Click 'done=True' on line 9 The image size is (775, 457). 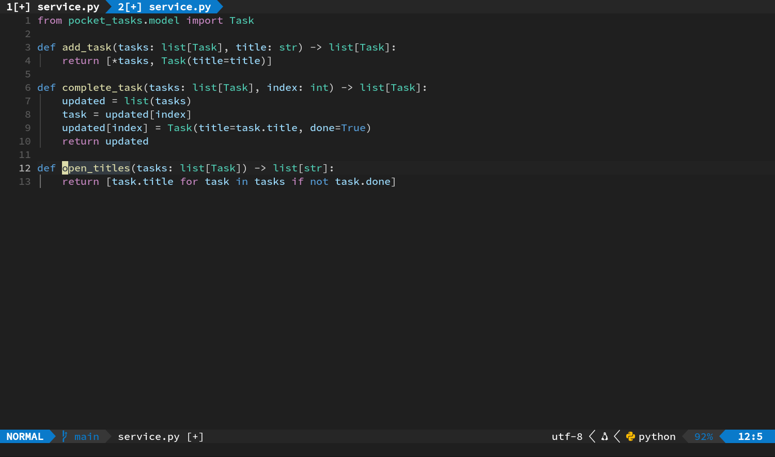coord(338,128)
